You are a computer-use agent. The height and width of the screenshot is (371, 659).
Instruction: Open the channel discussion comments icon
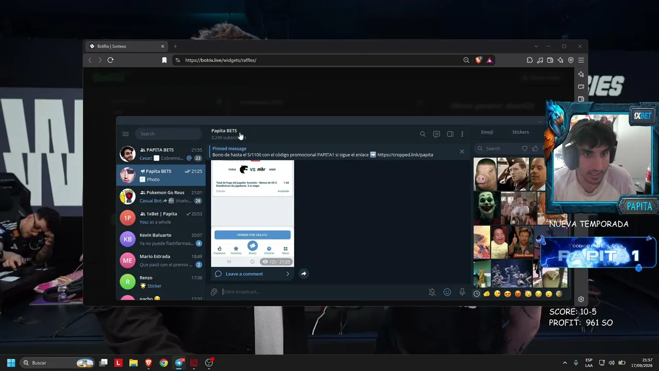pyautogui.click(x=437, y=134)
